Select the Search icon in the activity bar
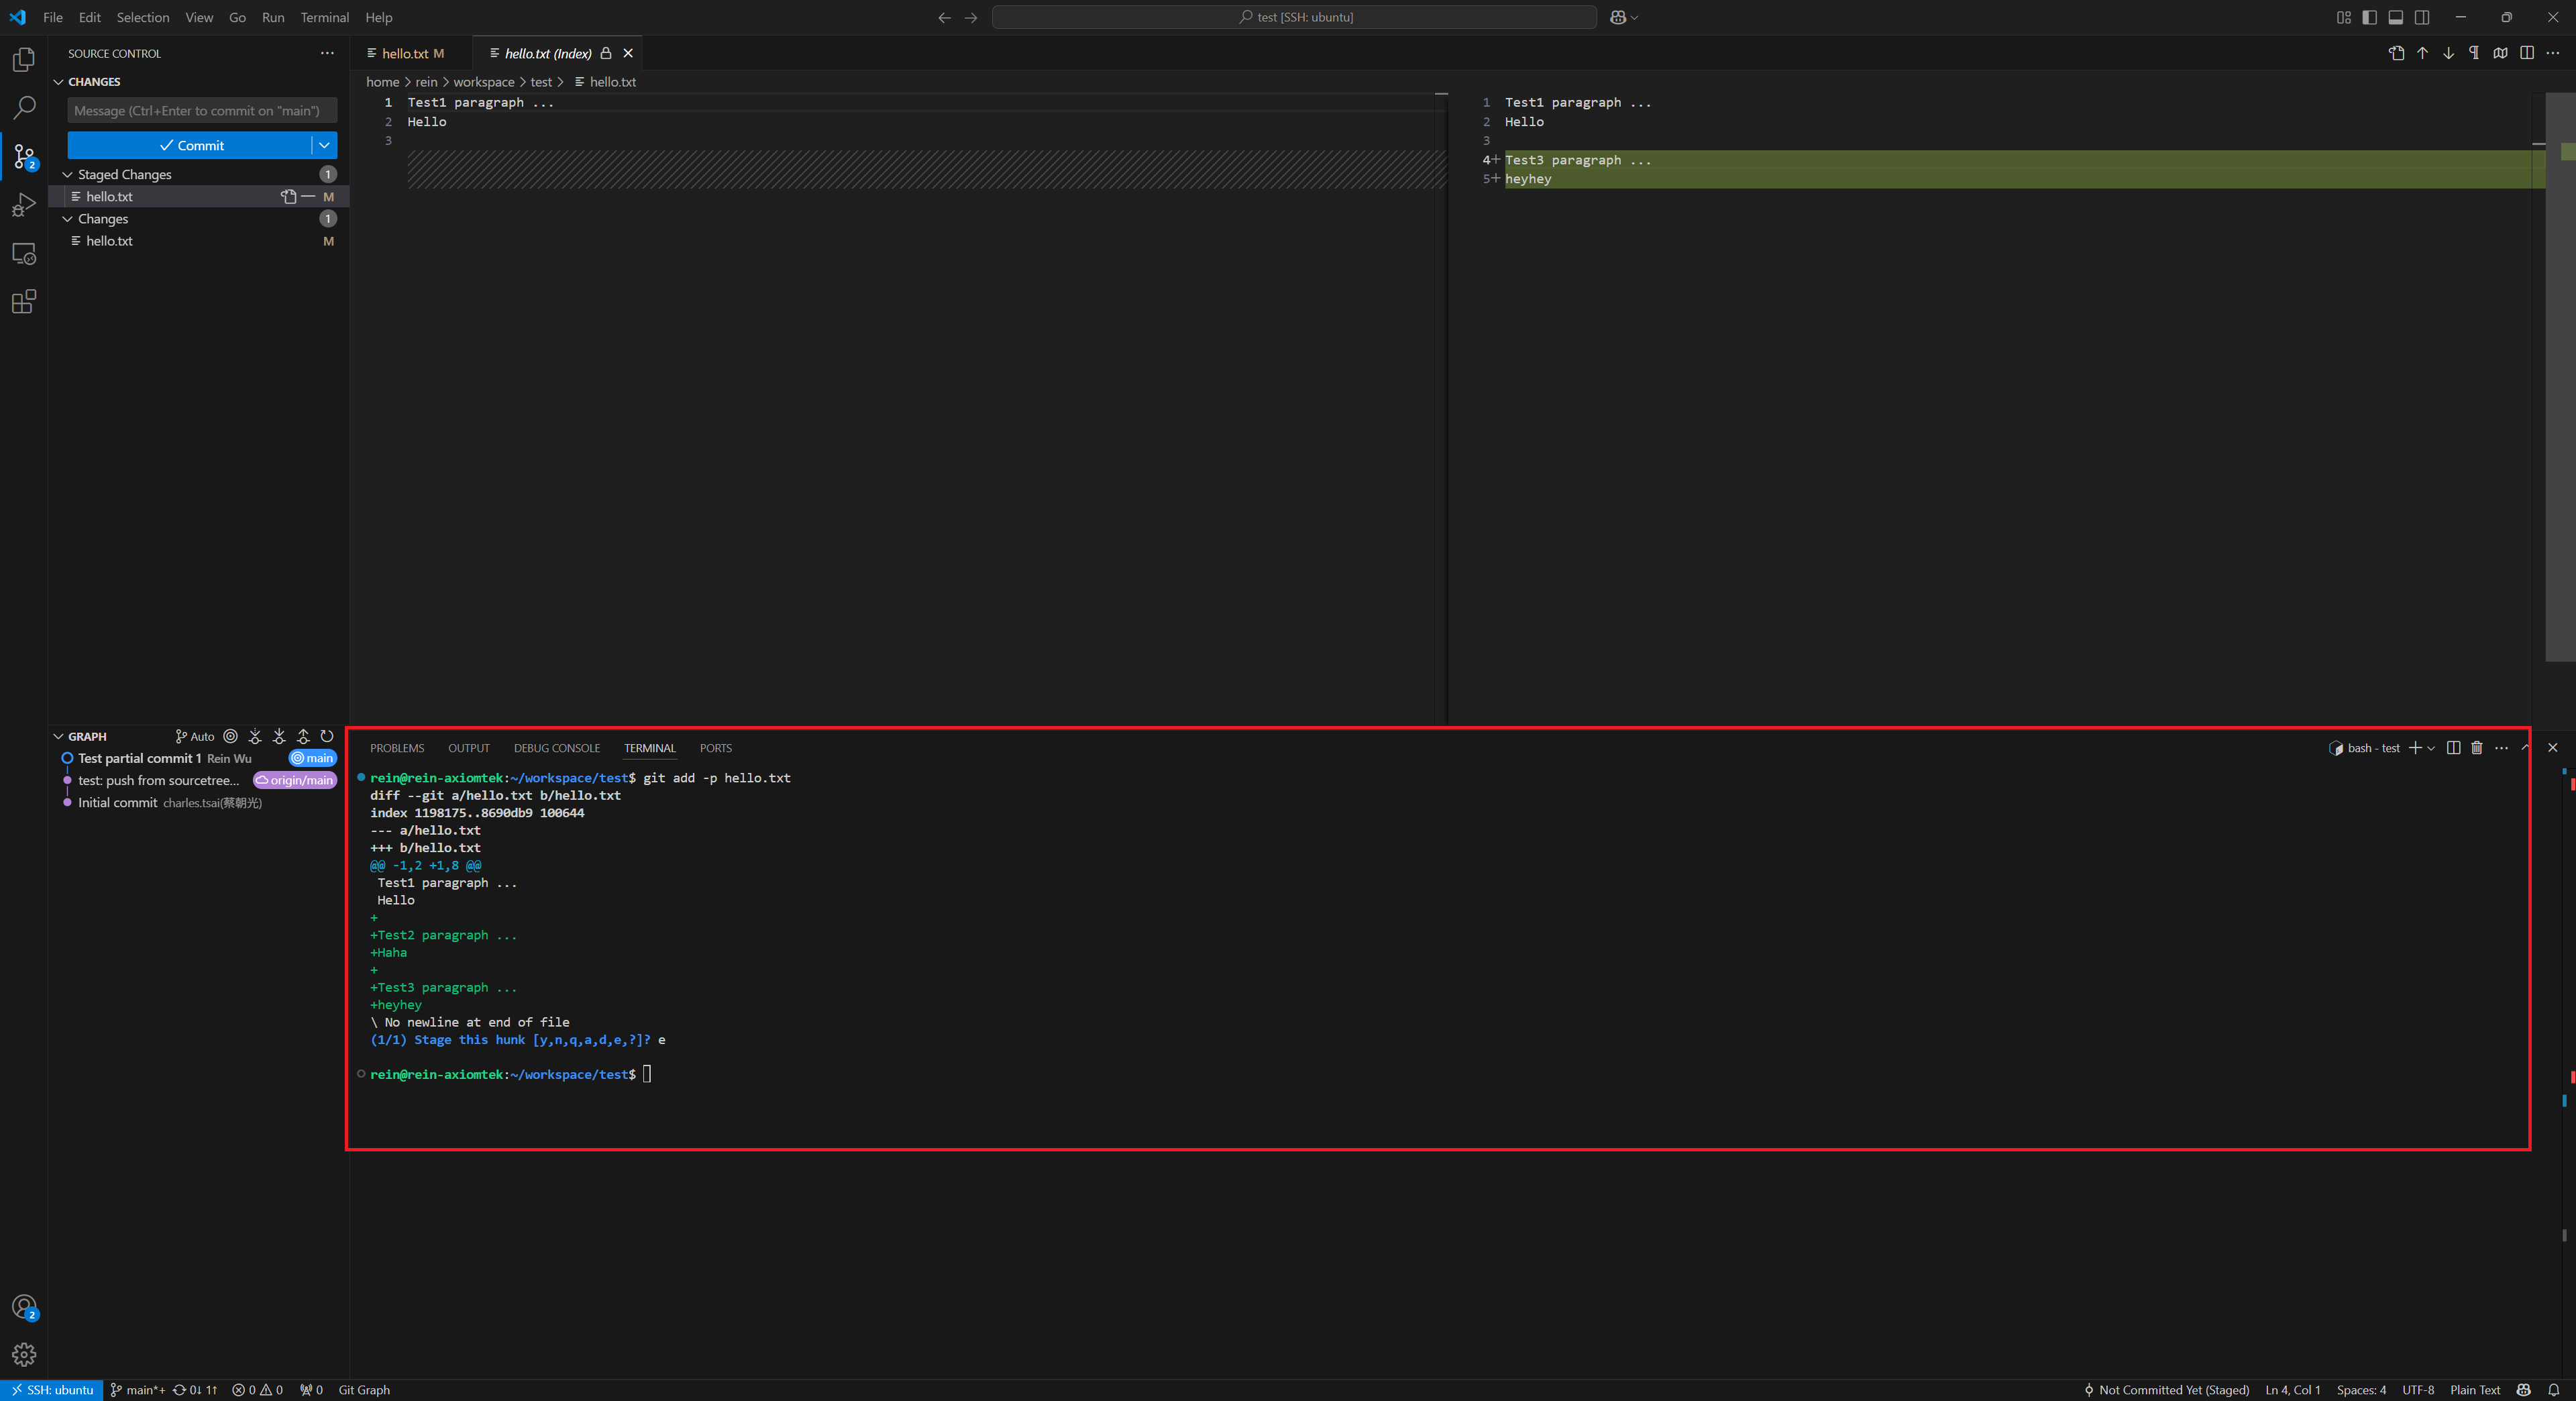 pos(24,108)
